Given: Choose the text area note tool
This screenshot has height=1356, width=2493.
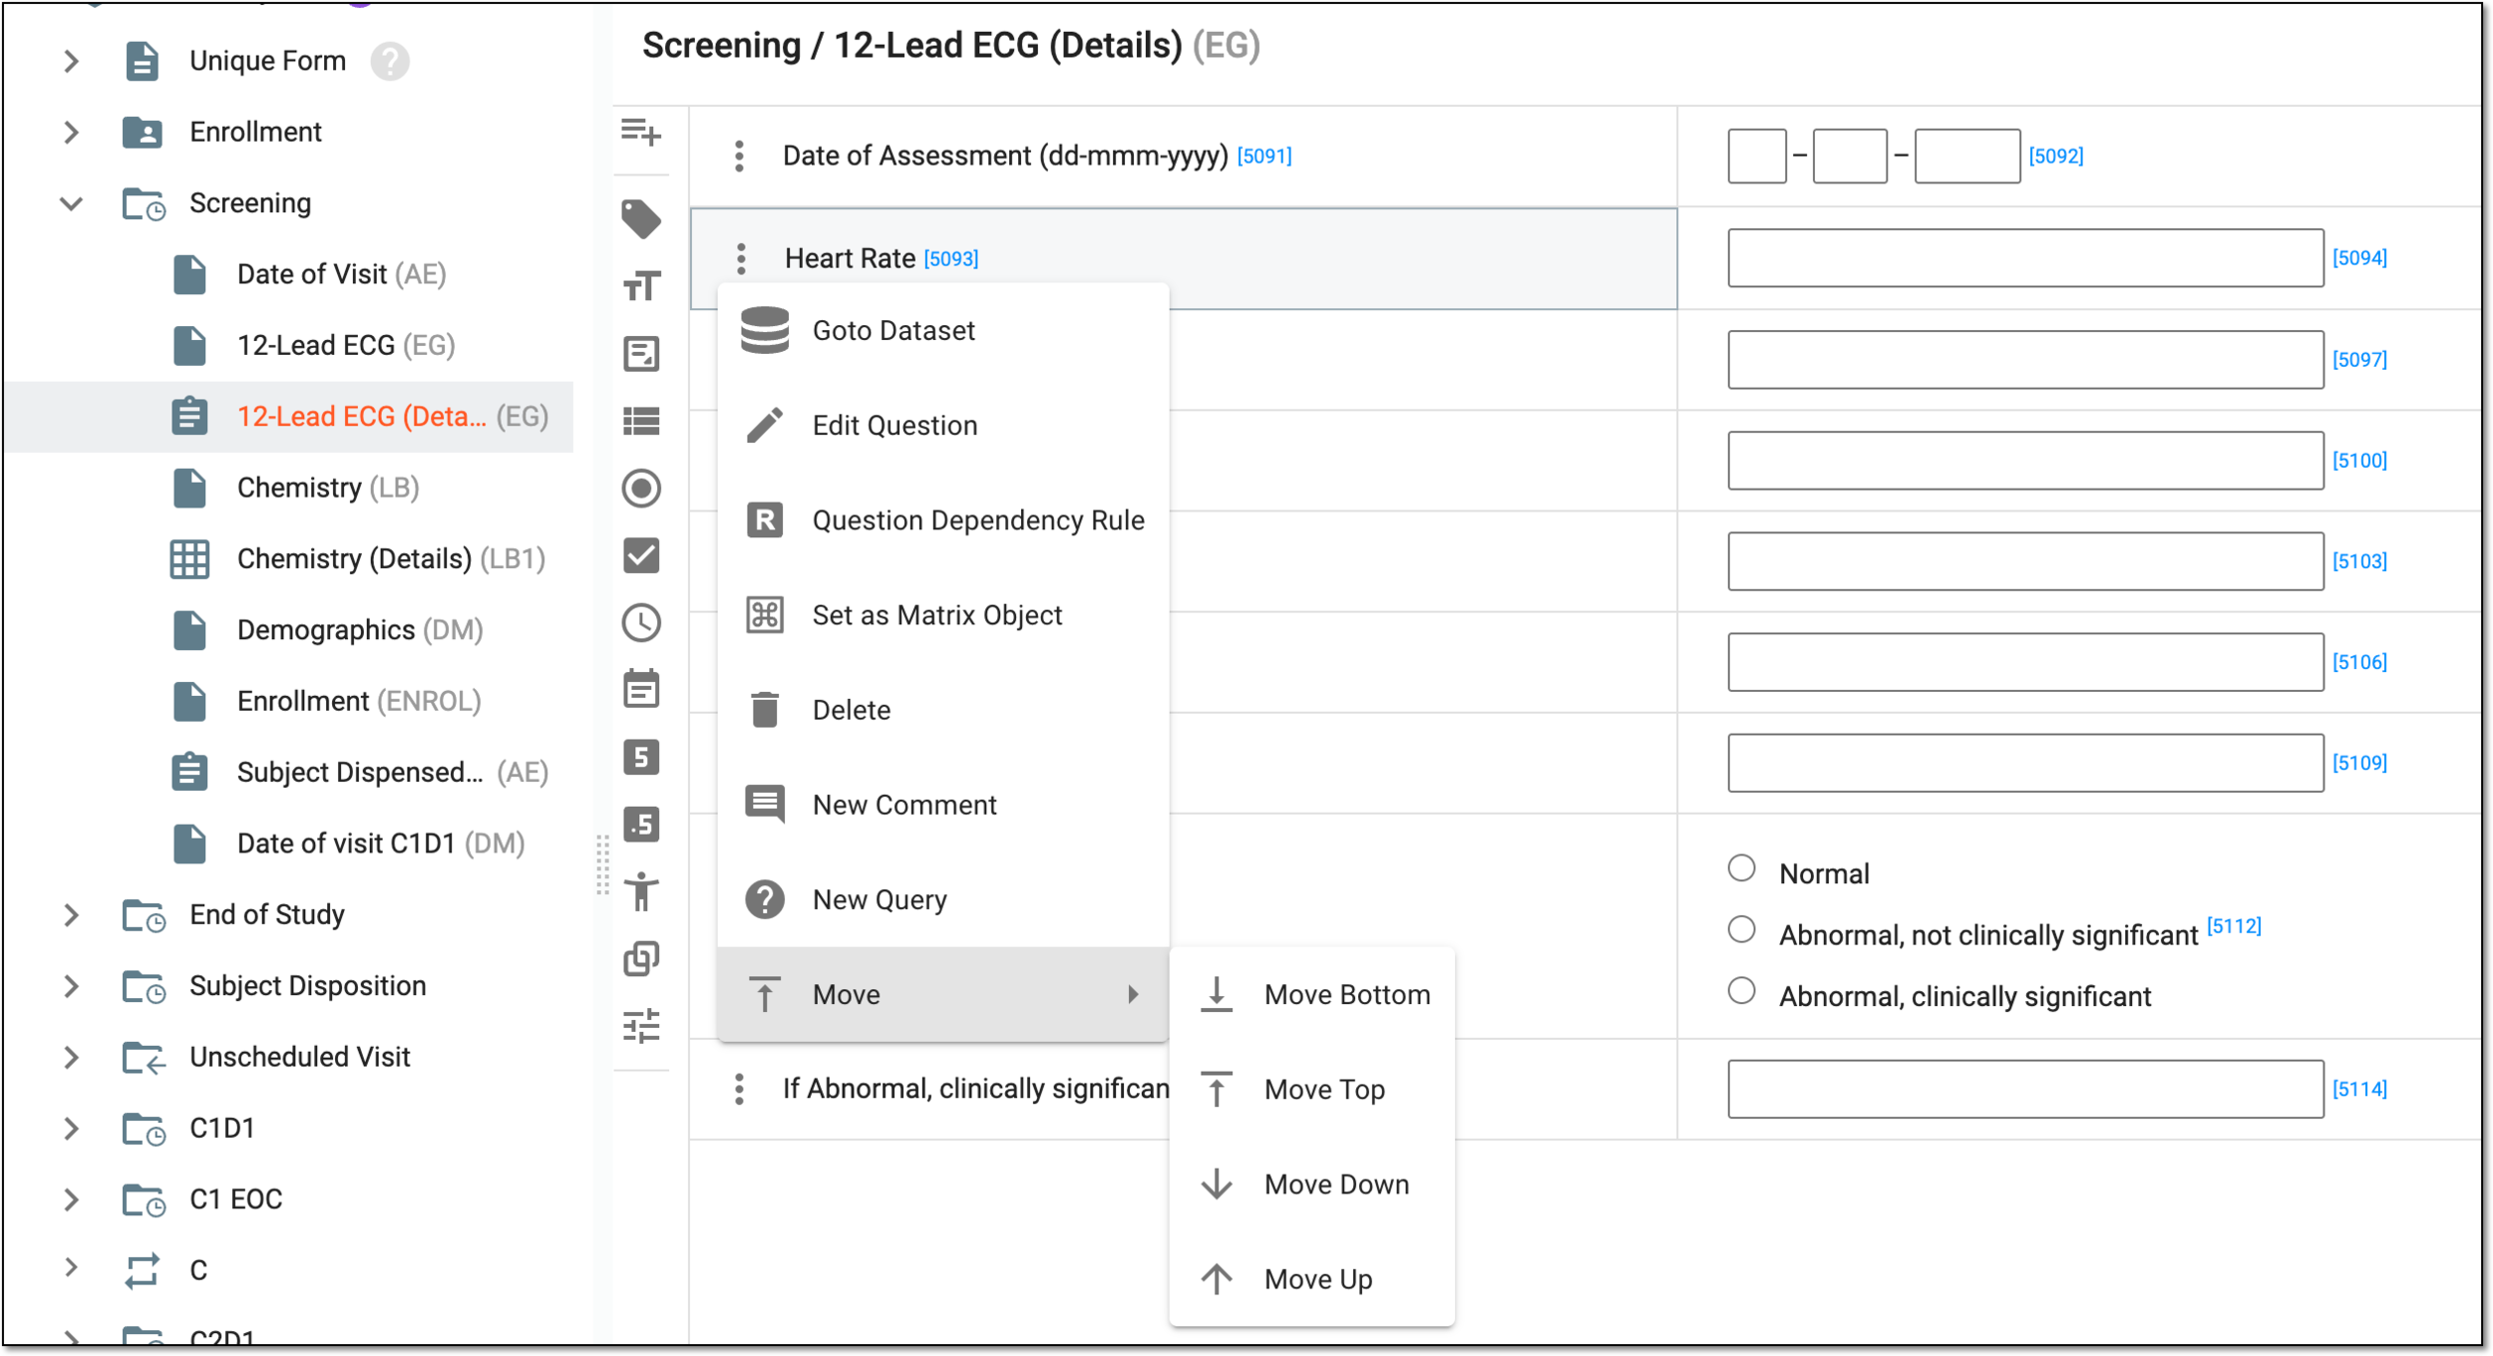Looking at the screenshot, I should [x=641, y=354].
